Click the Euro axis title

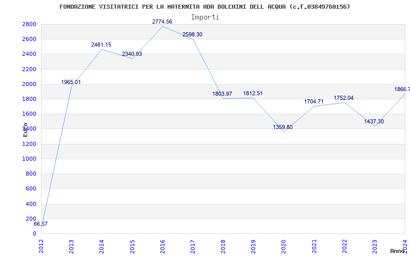25,130
